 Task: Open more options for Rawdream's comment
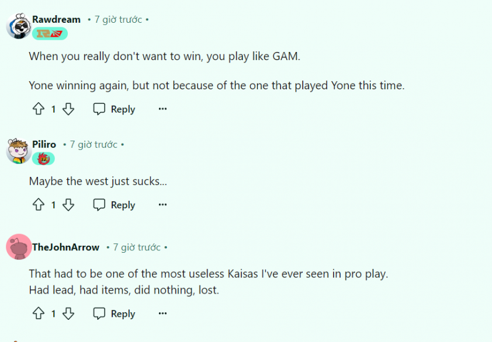tap(162, 109)
